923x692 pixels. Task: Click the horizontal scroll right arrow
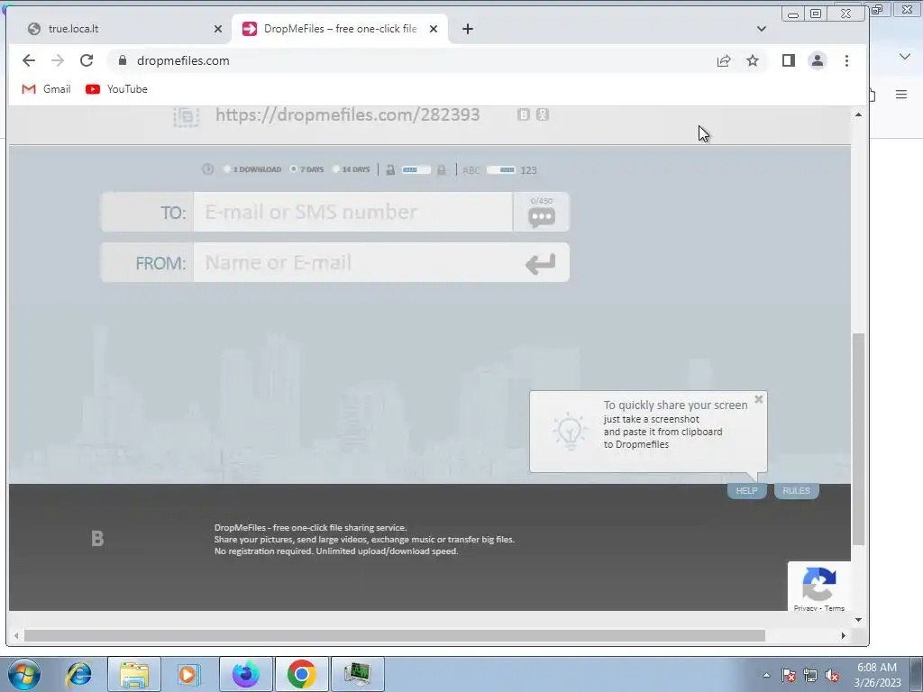pyautogui.click(x=843, y=635)
